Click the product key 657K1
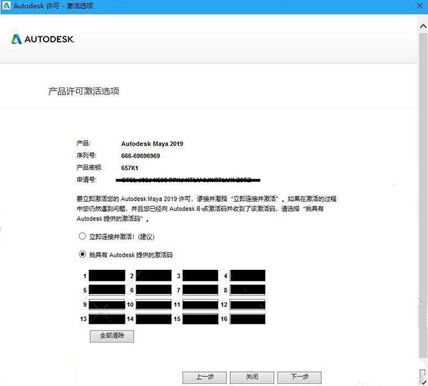 130,168
